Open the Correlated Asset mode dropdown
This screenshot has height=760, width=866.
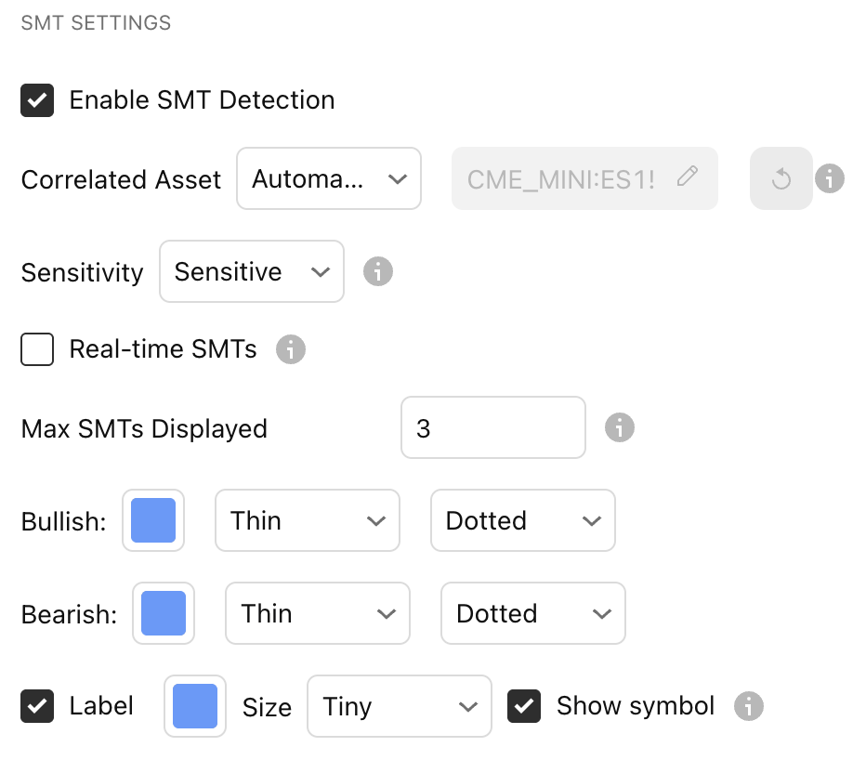tap(329, 178)
